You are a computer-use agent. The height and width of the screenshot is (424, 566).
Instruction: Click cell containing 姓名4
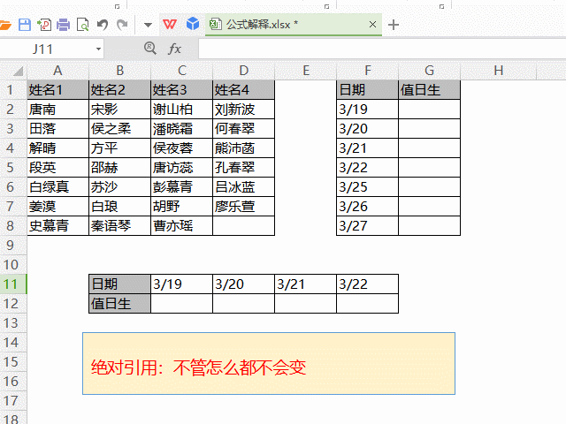[x=244, y=90]
